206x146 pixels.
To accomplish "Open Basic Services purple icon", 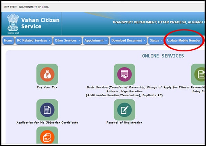I will tap(124, 74).
